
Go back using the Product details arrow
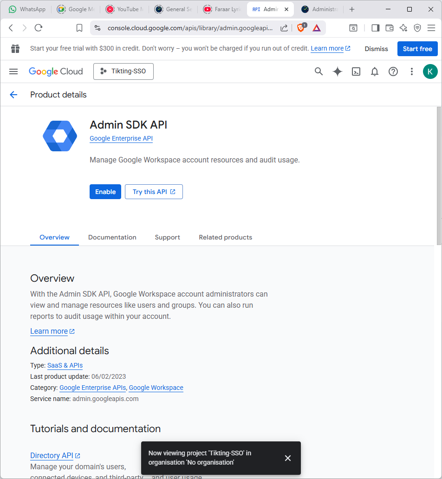pyautogui.click(x=13, y=95)
